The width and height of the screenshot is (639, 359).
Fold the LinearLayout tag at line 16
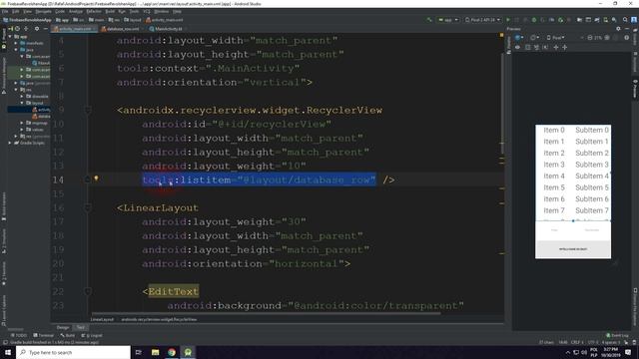(88, 207)
